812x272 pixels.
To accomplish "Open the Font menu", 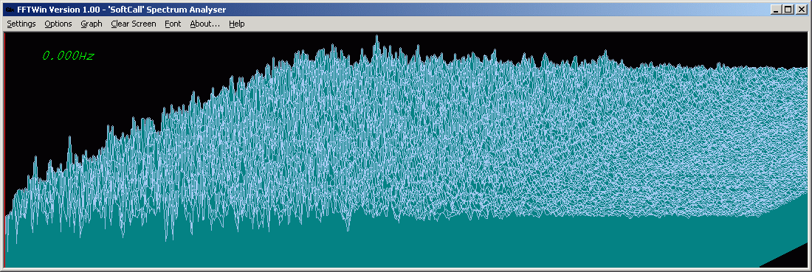I will pos(173,24).
